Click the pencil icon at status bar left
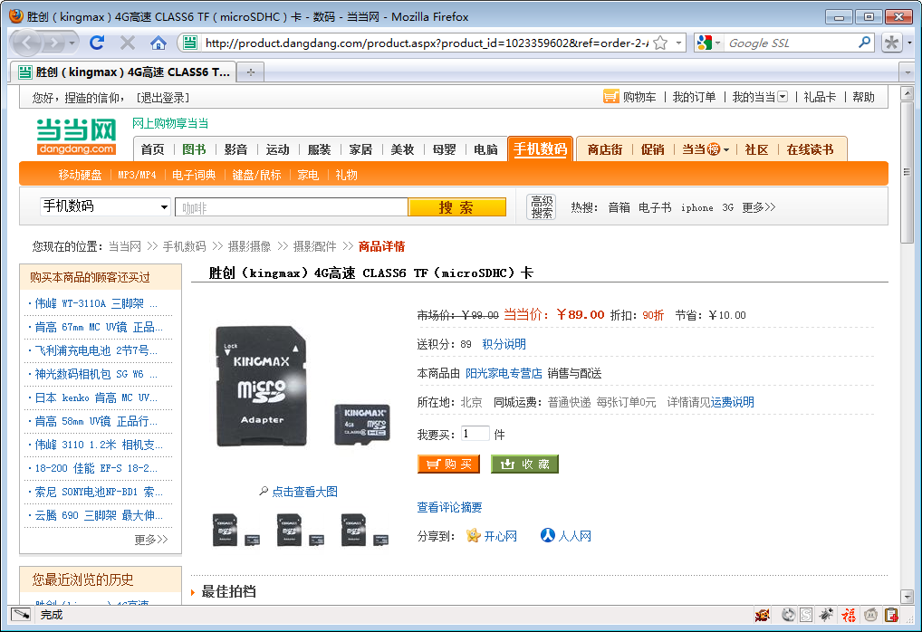This screenshot has width=922, height=632. pos(21,615)
